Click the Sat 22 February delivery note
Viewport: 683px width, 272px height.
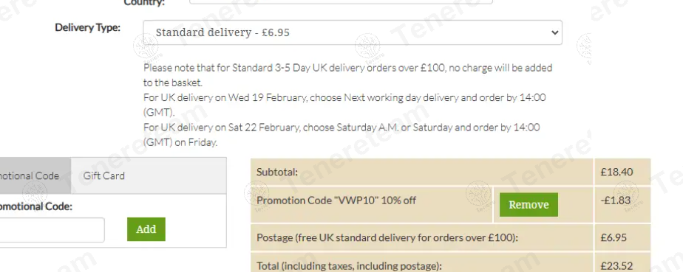click(342, 135)
